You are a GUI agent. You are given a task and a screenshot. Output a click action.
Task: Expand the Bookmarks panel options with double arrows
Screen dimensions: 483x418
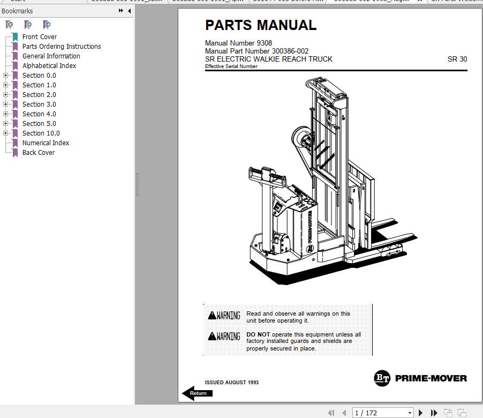pos(121,11)
